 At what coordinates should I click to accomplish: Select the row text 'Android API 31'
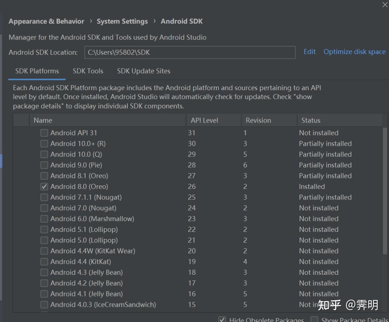click(x=74, y=133)
